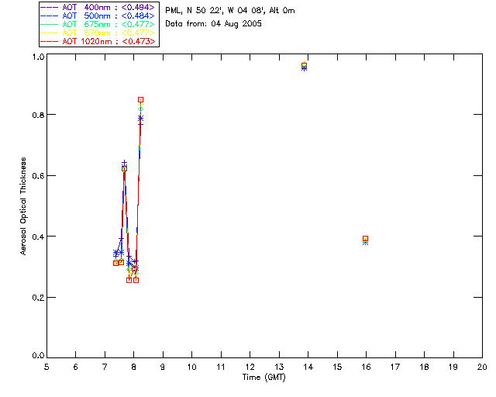
Task: Click x-axis tick label 9
Action: [x=163, y=368]
